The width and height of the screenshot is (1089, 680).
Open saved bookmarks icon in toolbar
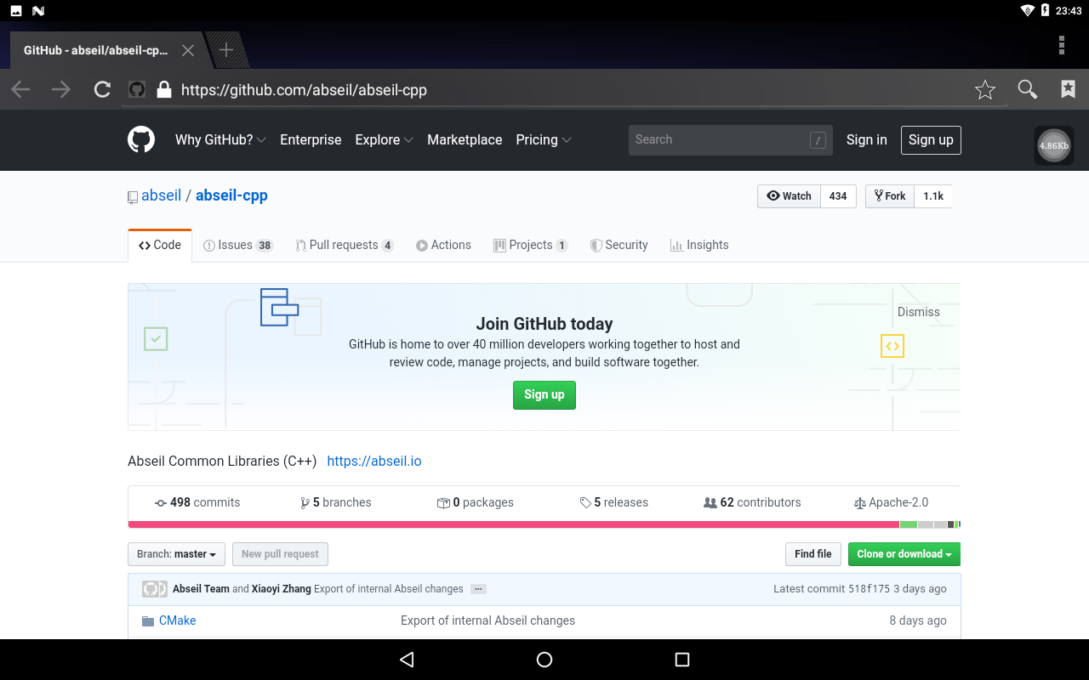pos(1068,89)
